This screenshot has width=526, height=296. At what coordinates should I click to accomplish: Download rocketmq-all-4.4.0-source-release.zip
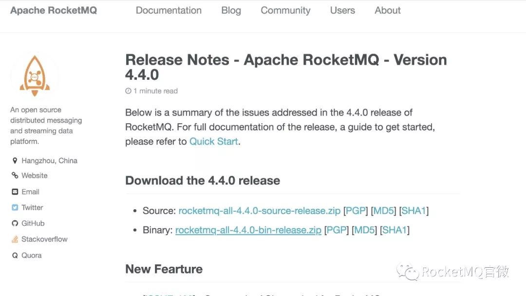[259, 211]
